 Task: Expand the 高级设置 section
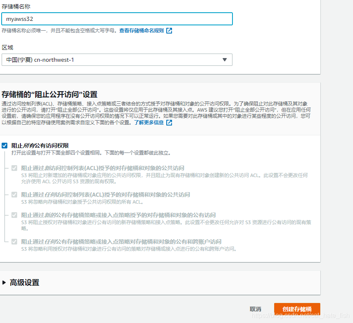pos(25,282)
